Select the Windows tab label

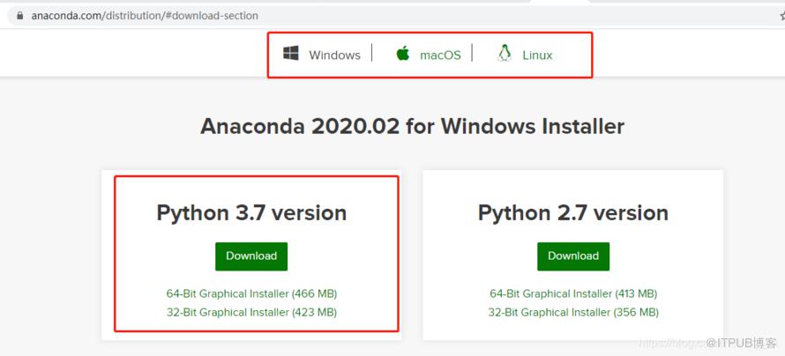(x=334, y=55)
